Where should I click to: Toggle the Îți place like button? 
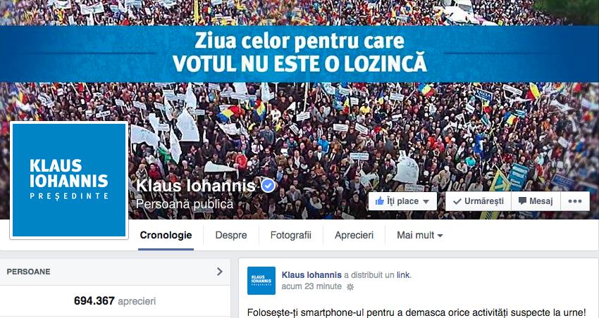coord(402,201)
